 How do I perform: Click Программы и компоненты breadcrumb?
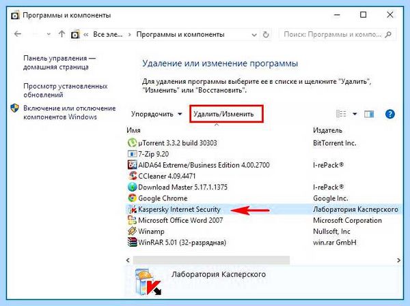point(180,35)
